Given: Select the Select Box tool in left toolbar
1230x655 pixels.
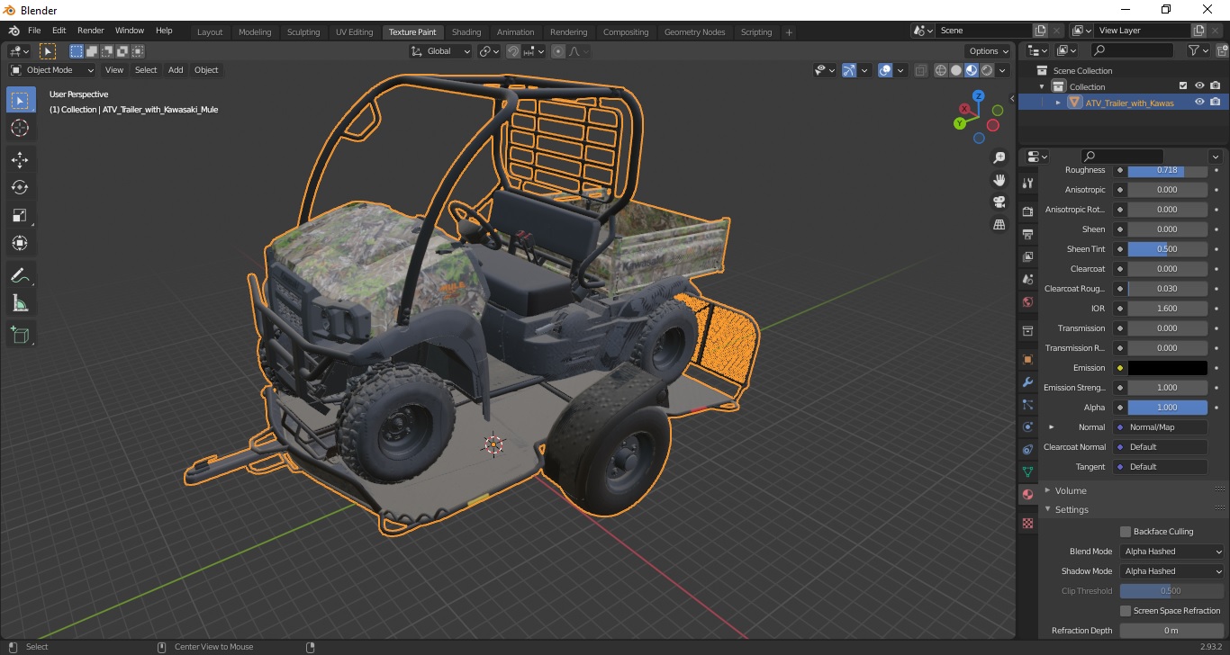Looking at the screenshot, I should pos(21,100).
